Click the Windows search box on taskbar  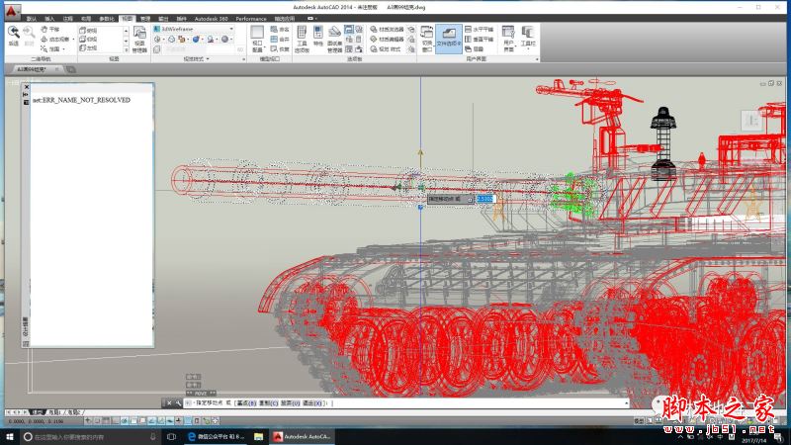click(x=91, y=437)
